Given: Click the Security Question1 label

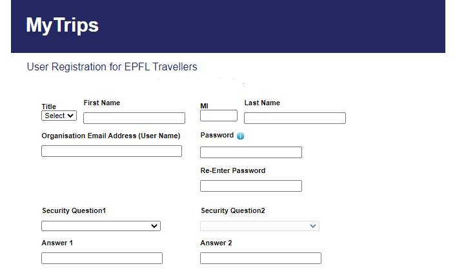Looking at the screenshot, I should coord(74,211).
